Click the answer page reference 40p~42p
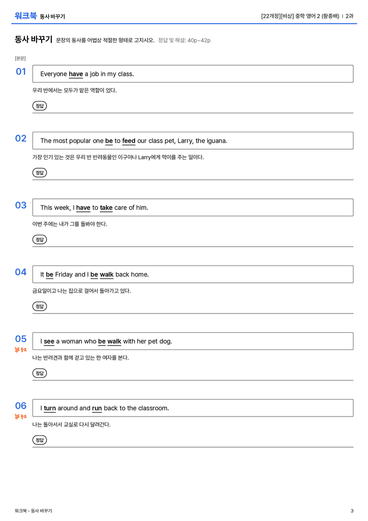 coord(199,41)
